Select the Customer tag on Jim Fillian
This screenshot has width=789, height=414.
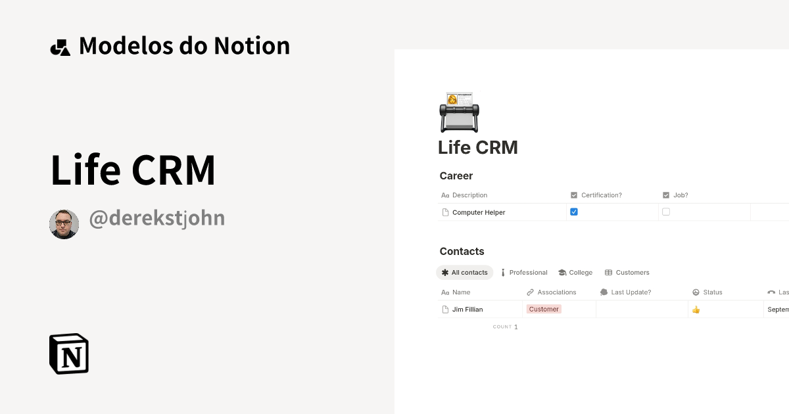click(x=544, y=309)
